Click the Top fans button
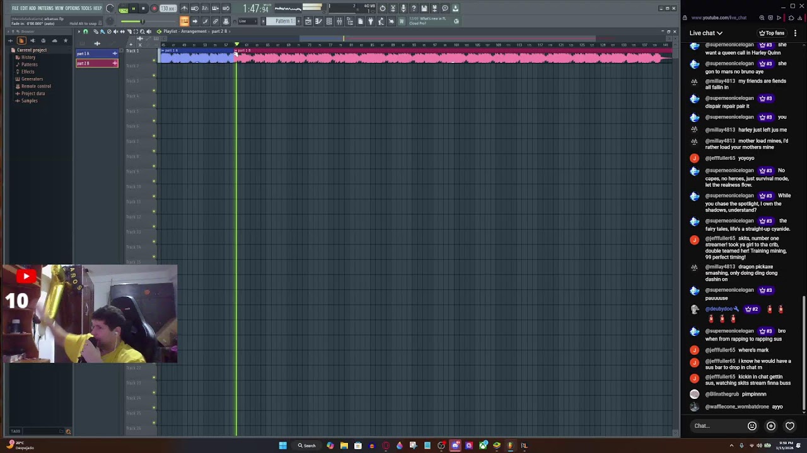This screenshot has width=807, height=453. (x=772, y=33)
